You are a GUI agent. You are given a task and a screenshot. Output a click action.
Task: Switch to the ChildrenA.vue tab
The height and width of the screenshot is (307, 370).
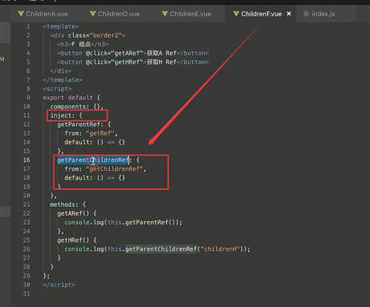[43, 13]
